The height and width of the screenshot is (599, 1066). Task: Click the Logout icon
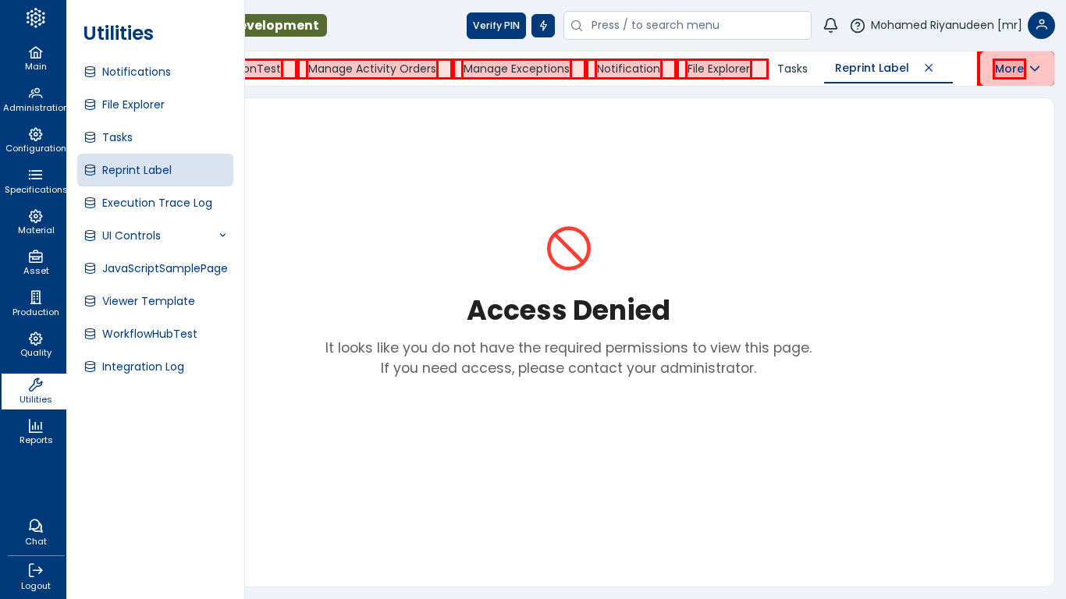pyautogui.click(x=35, y=570)
